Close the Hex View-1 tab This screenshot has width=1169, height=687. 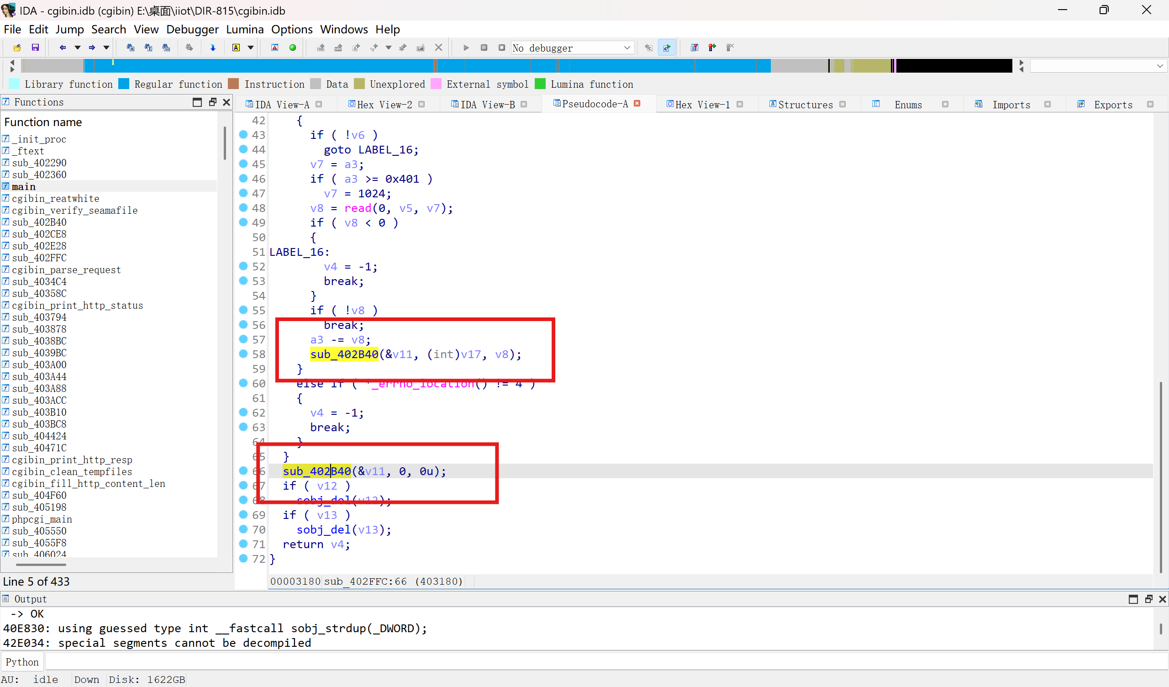[740, 105]
